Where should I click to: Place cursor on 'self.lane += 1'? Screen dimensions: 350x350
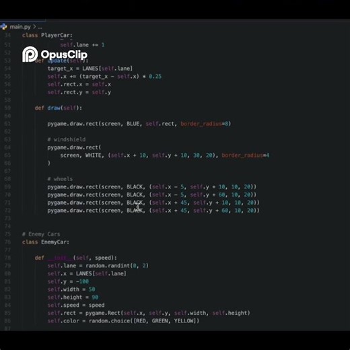(x=82, y=45)
